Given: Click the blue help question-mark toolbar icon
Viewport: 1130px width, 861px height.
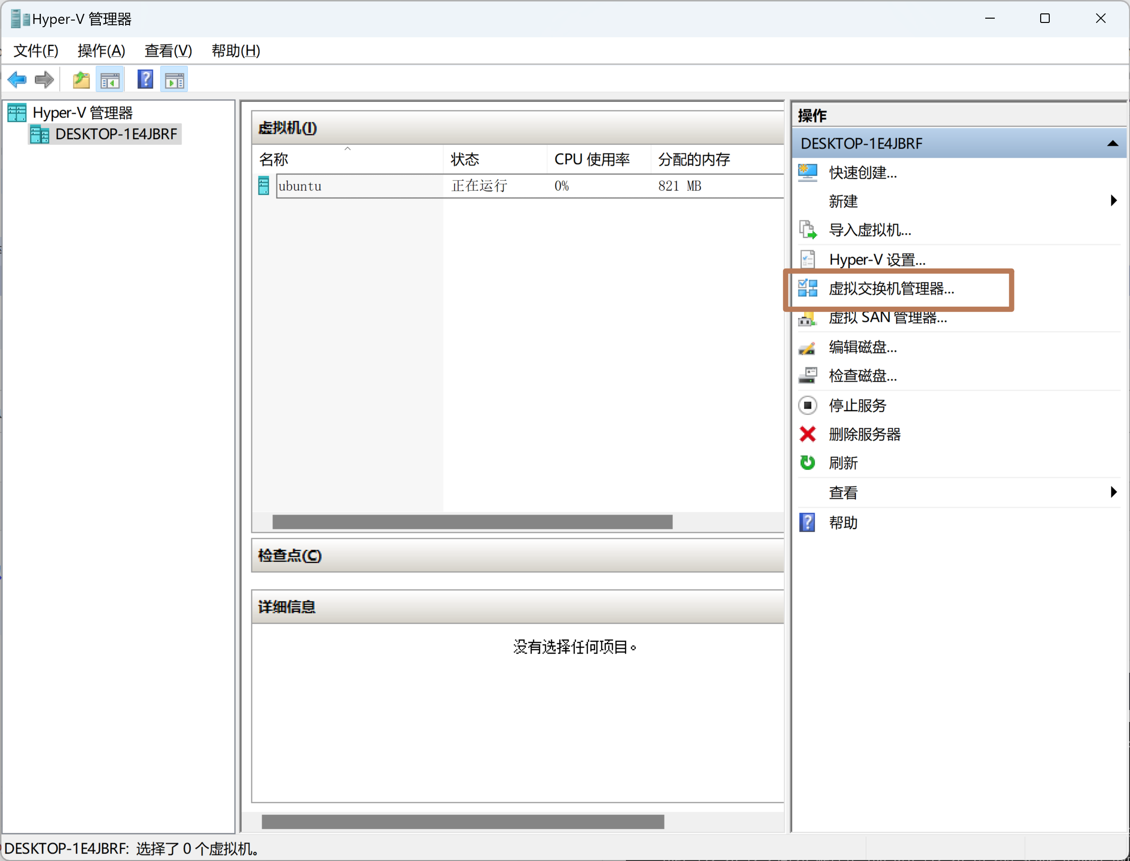Looking at the screenshot, I should [145, 79].
